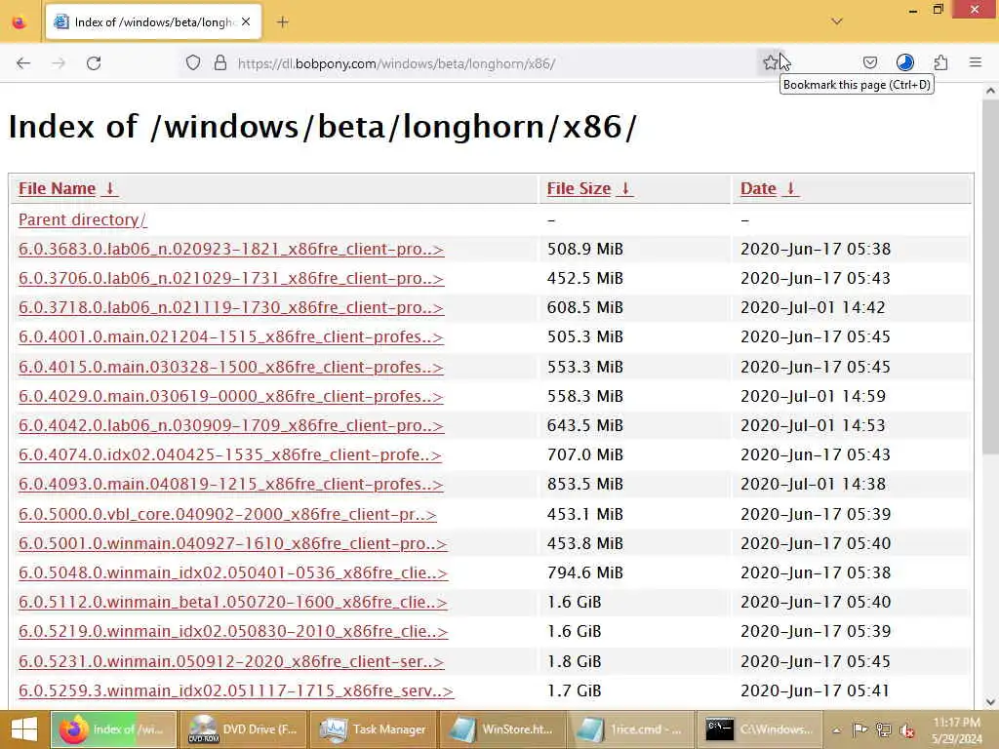
Task: Click the 508.9 MiB file size cell
Action: 585,249
